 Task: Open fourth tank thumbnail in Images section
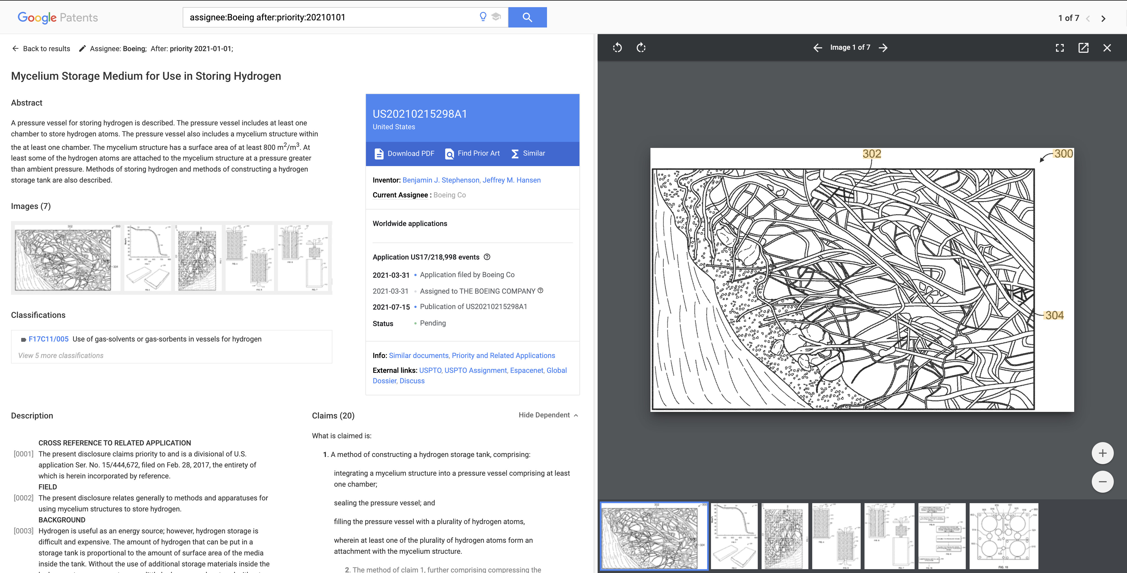coord(249,257)
